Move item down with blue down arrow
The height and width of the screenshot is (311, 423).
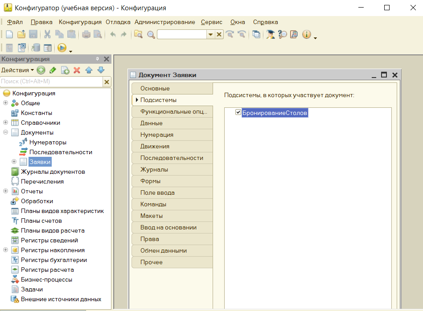point(101,70)
